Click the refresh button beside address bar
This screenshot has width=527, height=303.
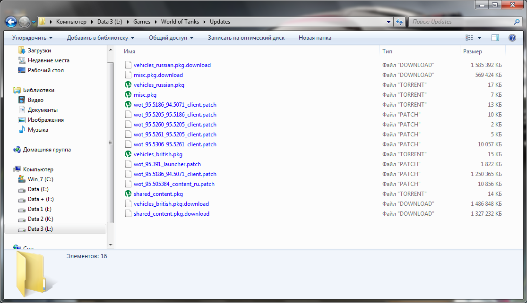point(400,22)
